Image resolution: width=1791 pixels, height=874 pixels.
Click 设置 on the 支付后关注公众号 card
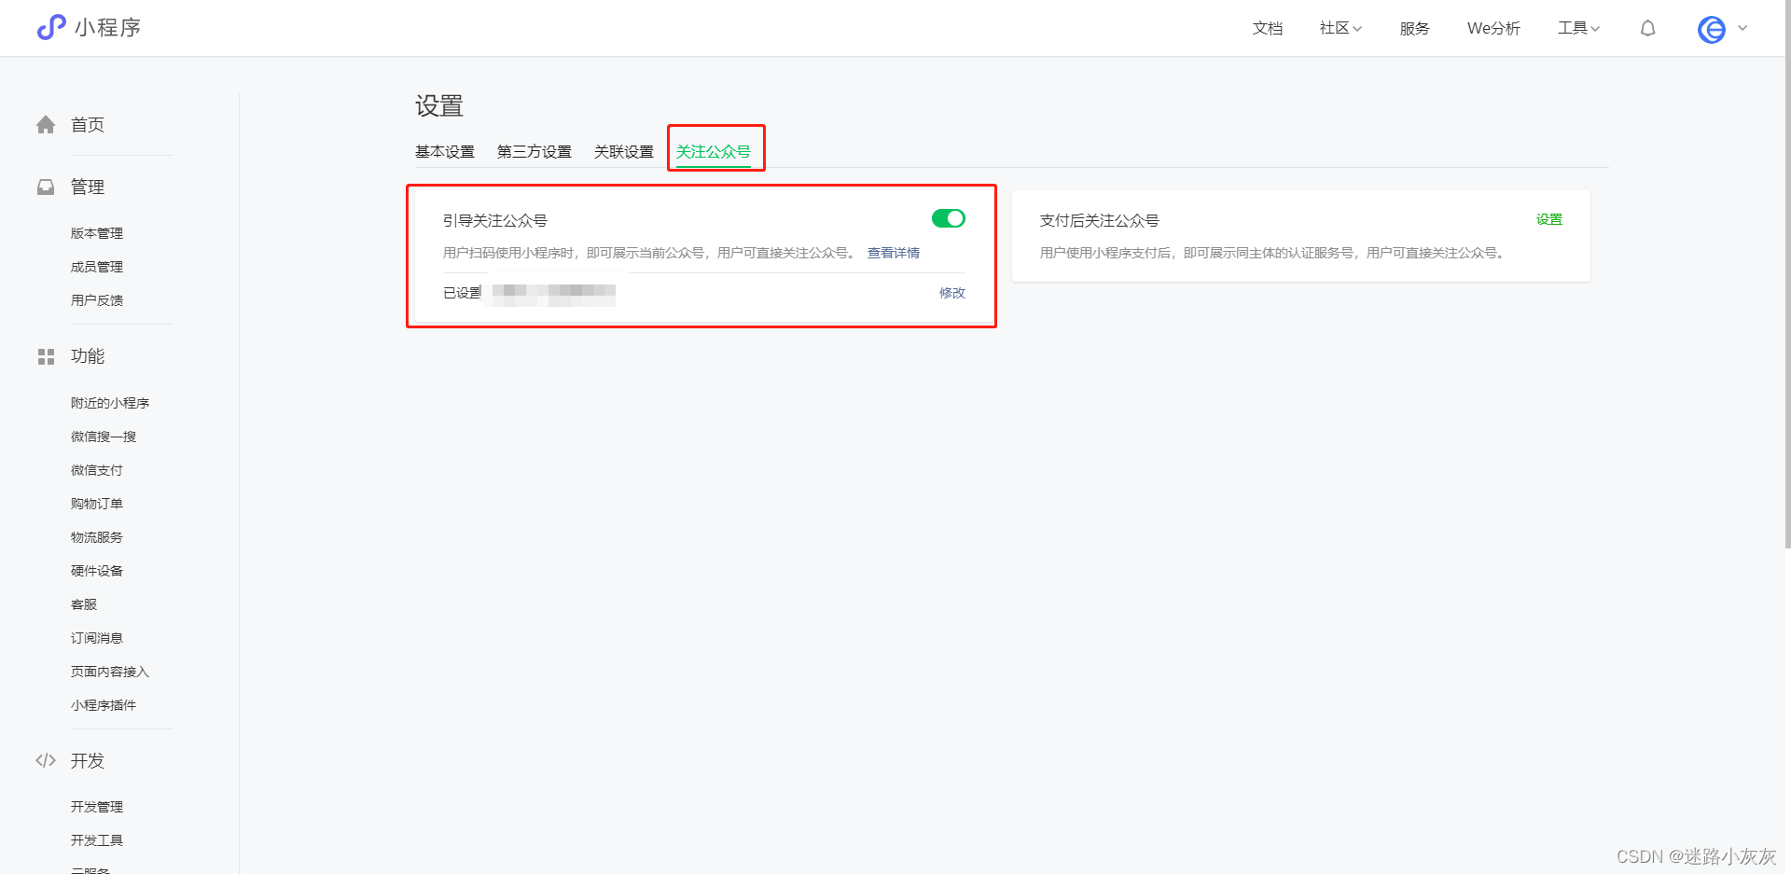pos(1549,219)
